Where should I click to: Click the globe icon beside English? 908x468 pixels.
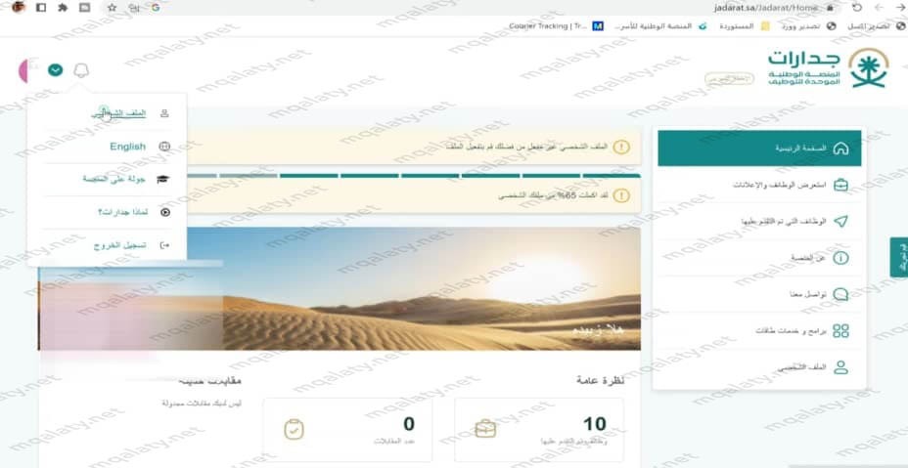[164, 147]
